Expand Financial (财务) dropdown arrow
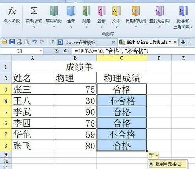The height and width of the screenshot is (169, 195). (86, 27)
